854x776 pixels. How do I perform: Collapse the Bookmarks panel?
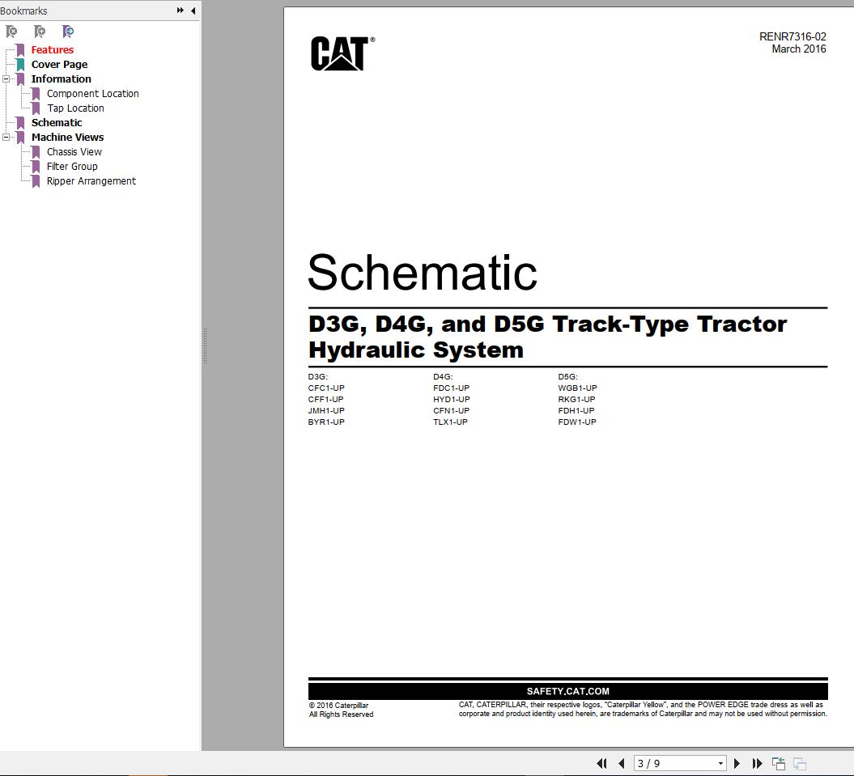pos(193,11)
